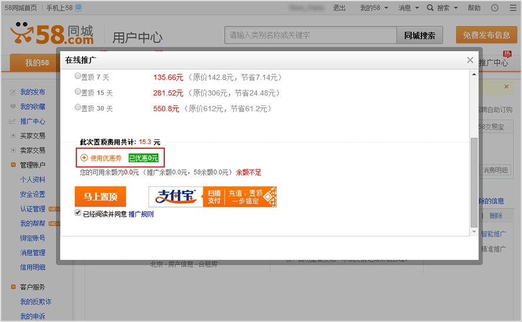Click the green 已优惠0元 badge
This screenshot has width=522, height=322.
(x=144, y=158)
